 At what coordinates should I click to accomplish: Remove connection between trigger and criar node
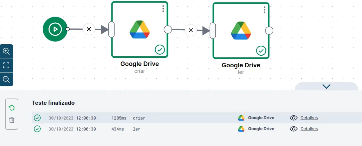click(89, 29)
